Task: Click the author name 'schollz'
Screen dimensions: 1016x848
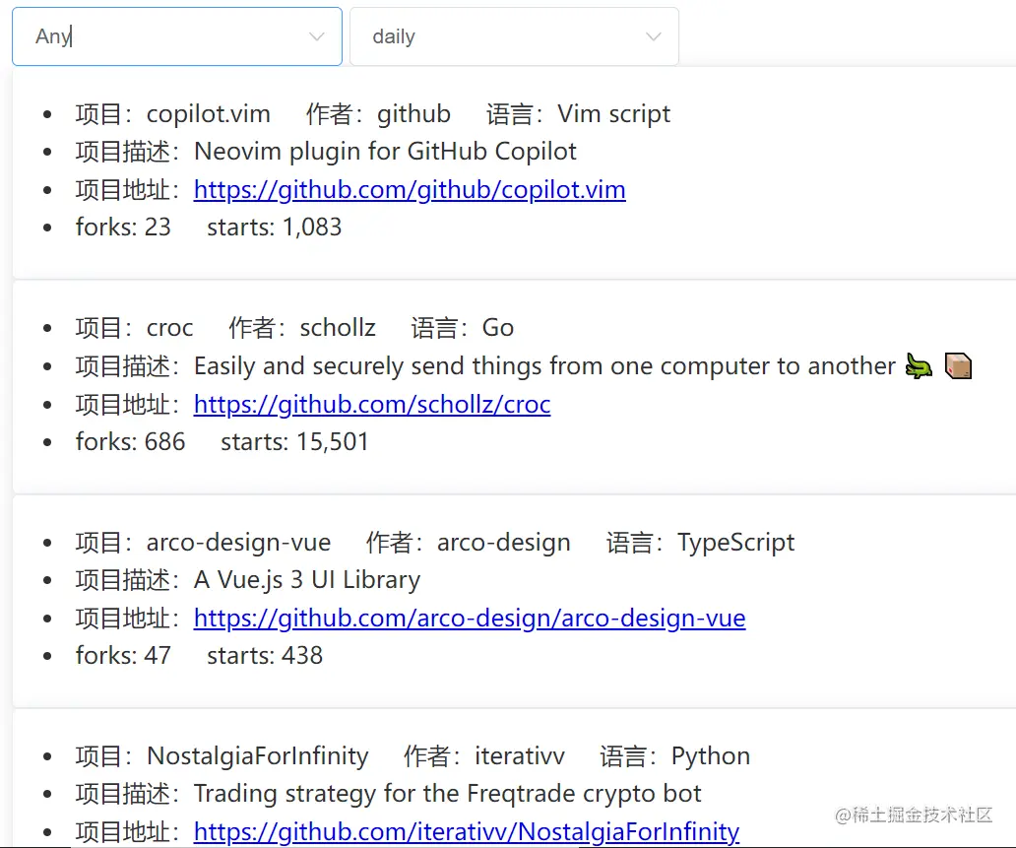Action: [x=338, y=328]
